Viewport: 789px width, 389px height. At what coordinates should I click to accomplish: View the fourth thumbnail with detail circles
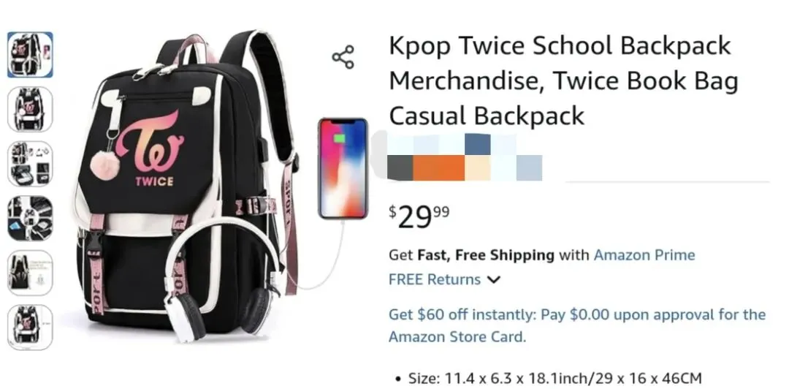30,218
